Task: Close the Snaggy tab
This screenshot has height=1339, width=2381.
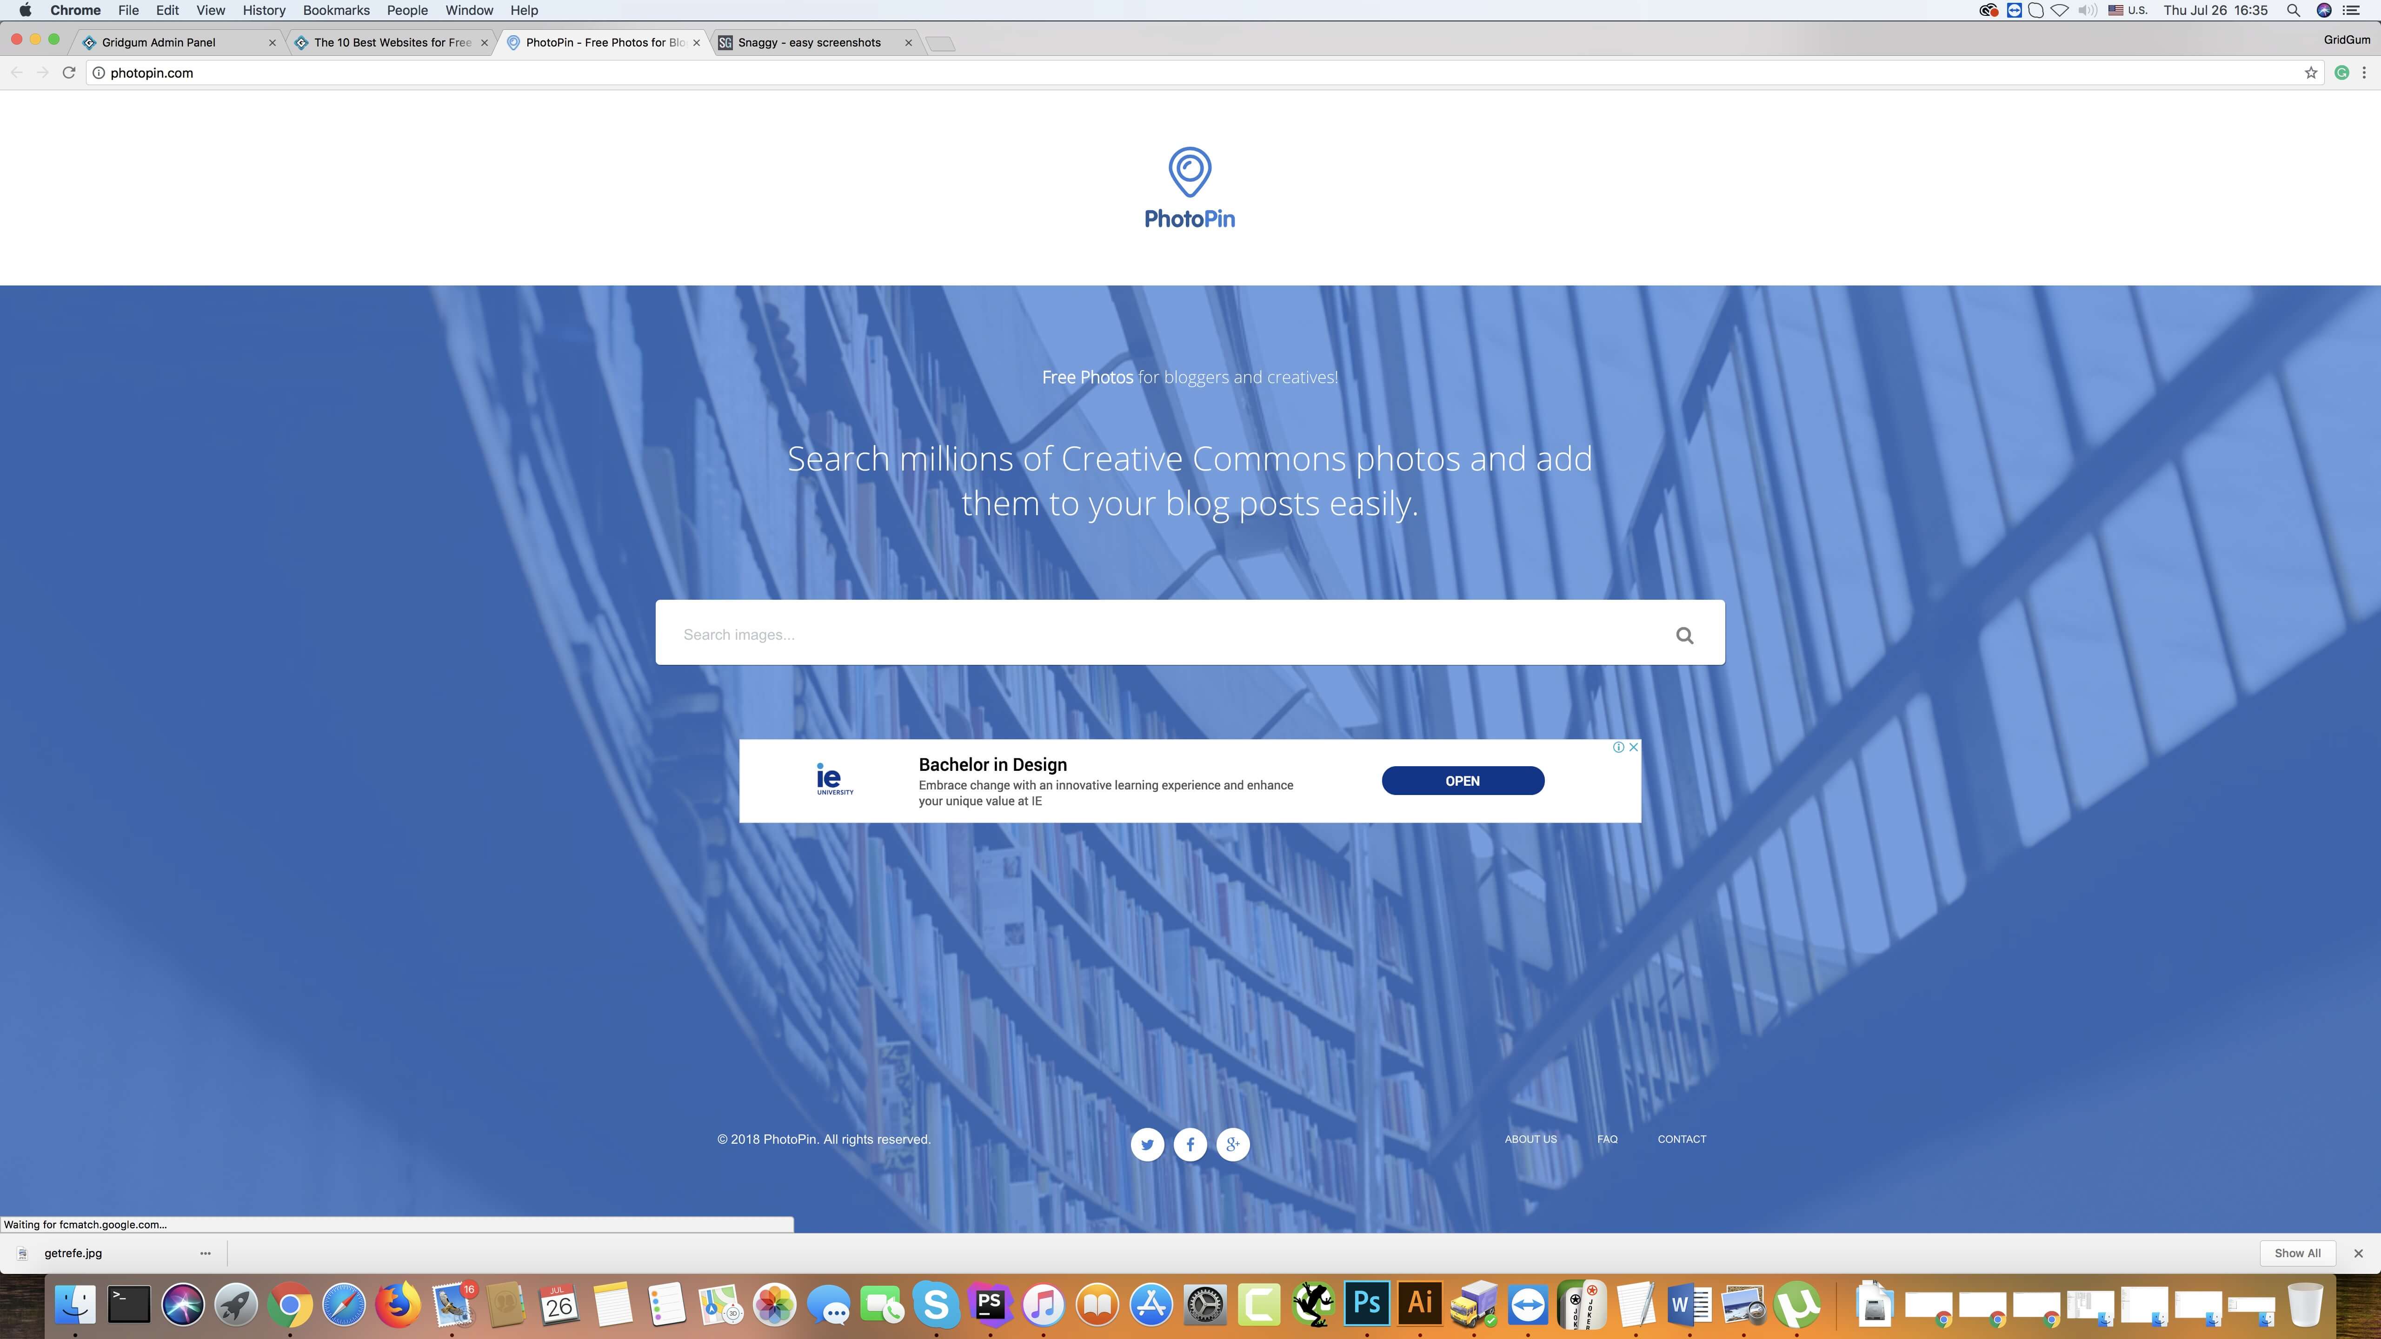Action: click(x=908, y=42)
